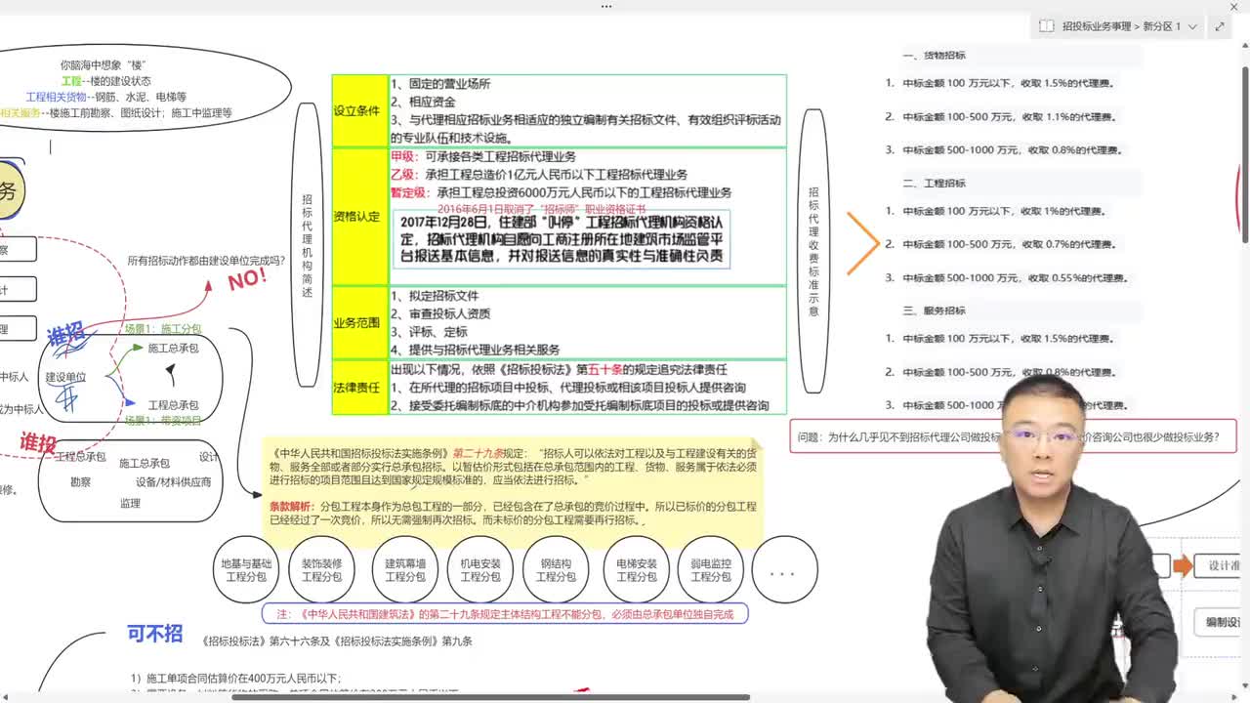Viewport: 1250px width, 703px height.
Task: Click the fee line with 0.7%的代理费
Action: pyautogui.click(x=1000, y=244)
